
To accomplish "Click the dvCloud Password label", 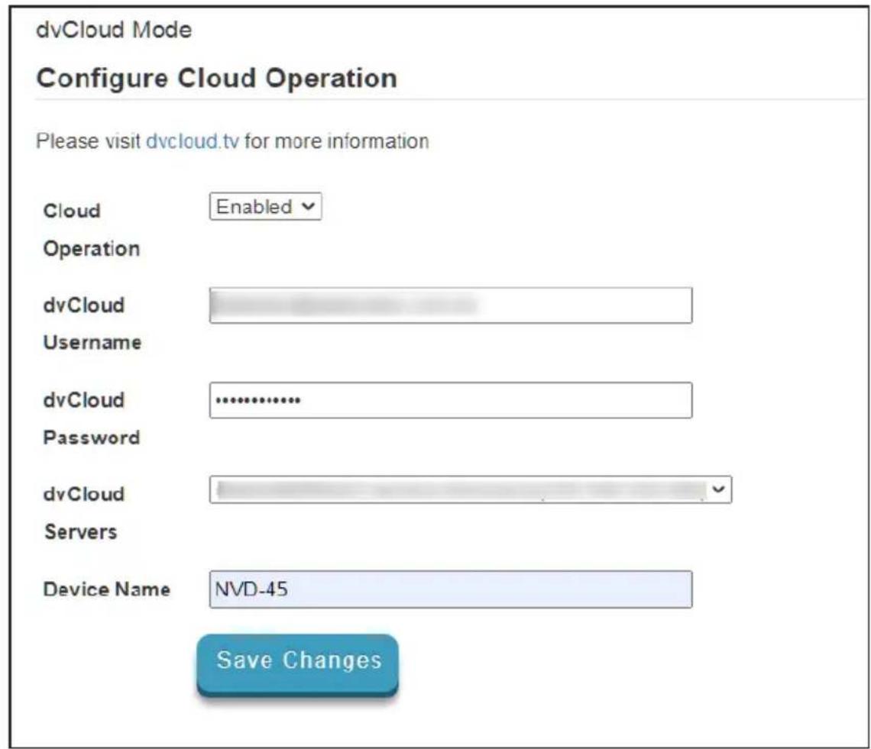I will (92, 418).
